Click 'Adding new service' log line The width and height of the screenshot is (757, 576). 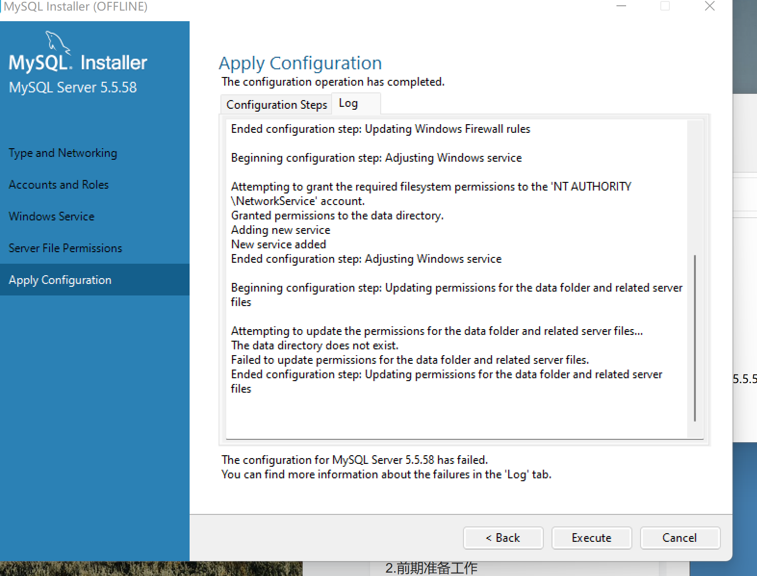coord(281,230)
